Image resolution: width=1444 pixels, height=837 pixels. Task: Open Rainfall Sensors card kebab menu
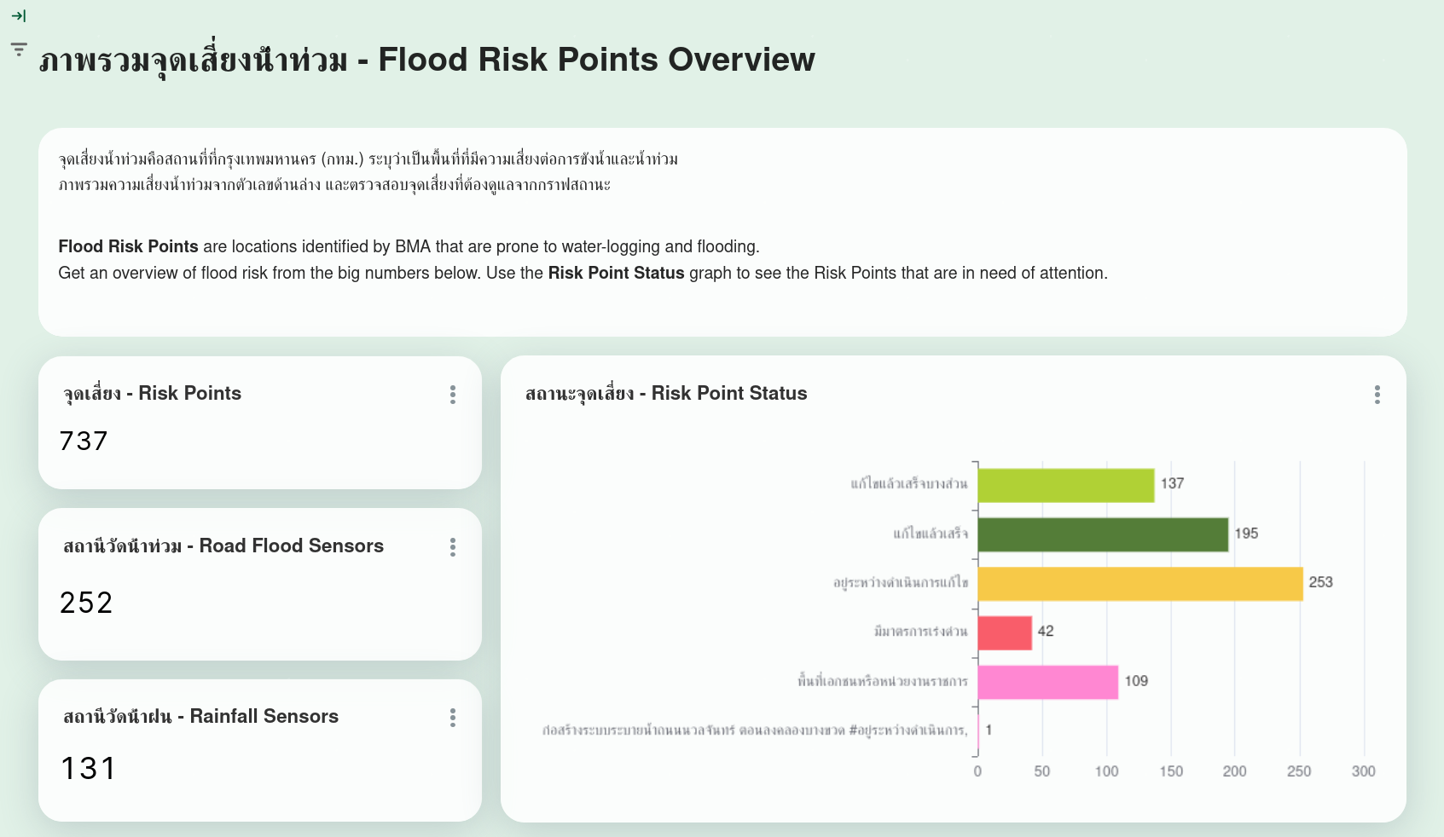tap(453, 718)
